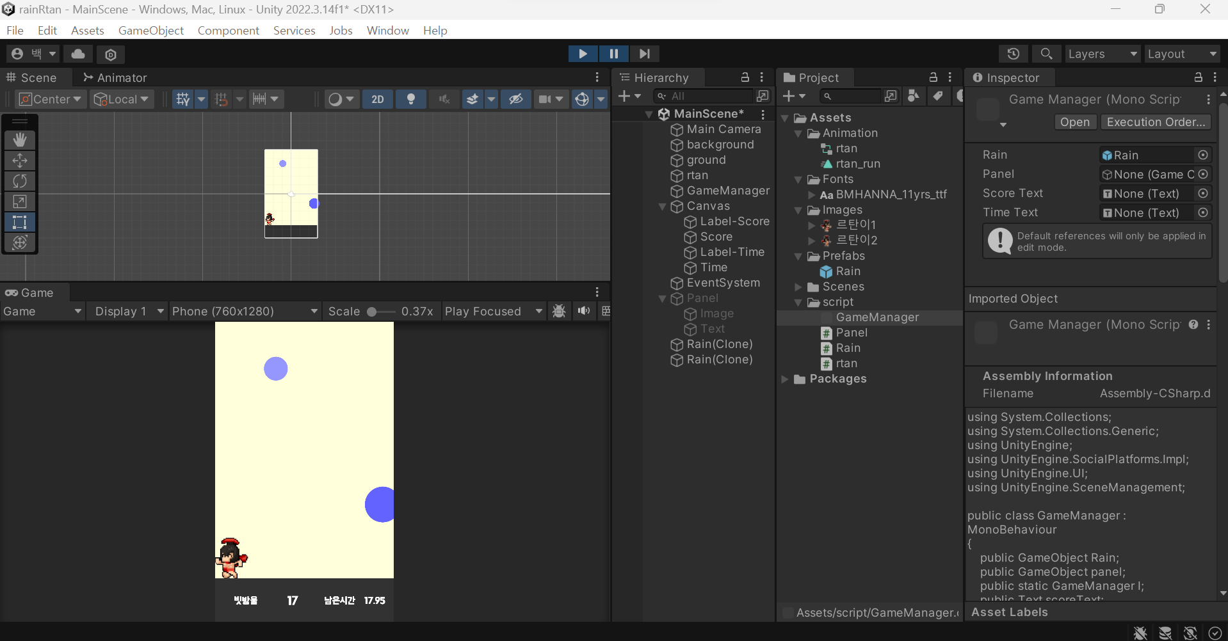
Task: Open the Undo History button
Action: (1013, 54)
